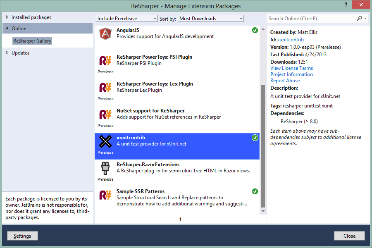This screenshot has width=372, height=248.
Task: Select the Installed packages section
Action: point(31,17)
